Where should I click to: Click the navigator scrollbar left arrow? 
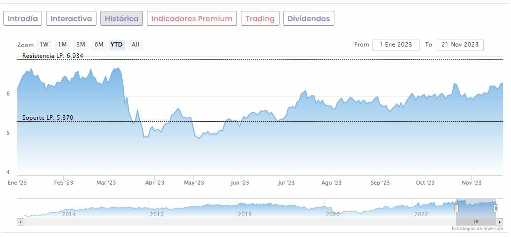(x=20, y=222)
